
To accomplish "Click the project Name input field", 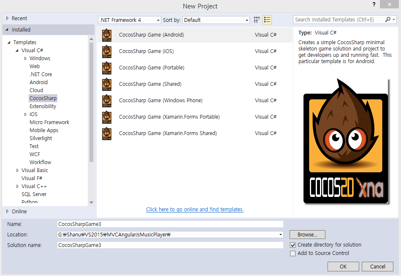I will pyautogui.click(x=171, y=224).
